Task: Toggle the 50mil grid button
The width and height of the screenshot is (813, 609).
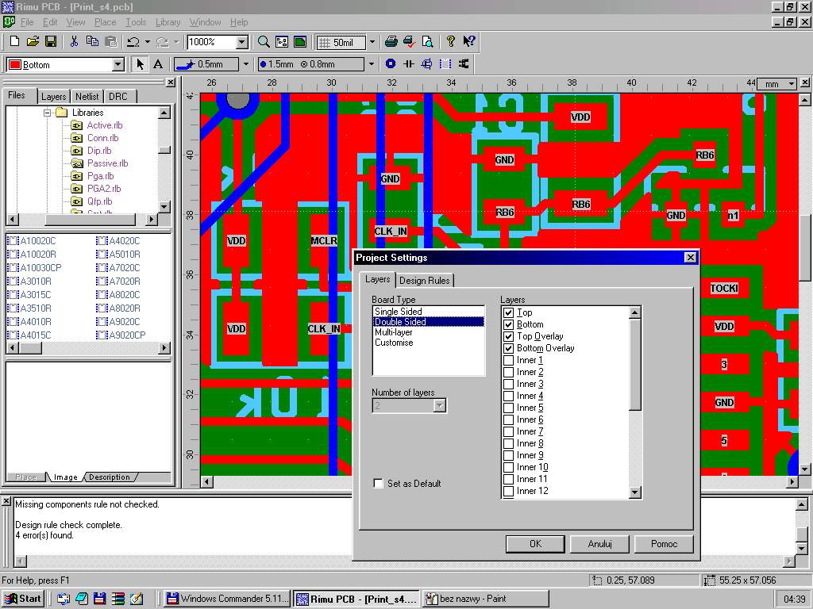Action: click(340, 43)
